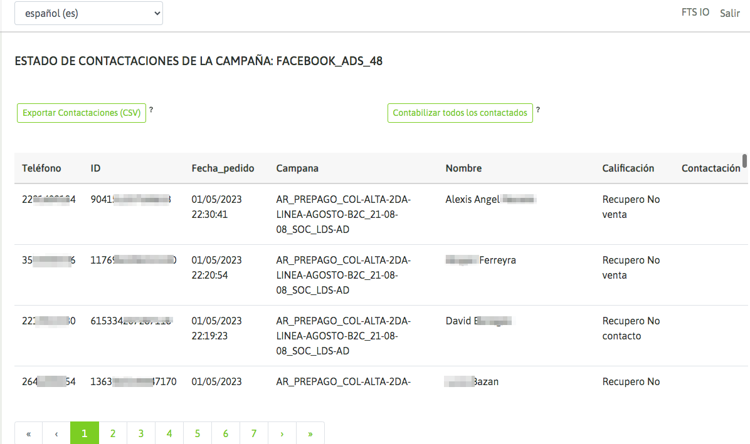
Task: Open page 5 in pagination
Action: tap(198, 433)
